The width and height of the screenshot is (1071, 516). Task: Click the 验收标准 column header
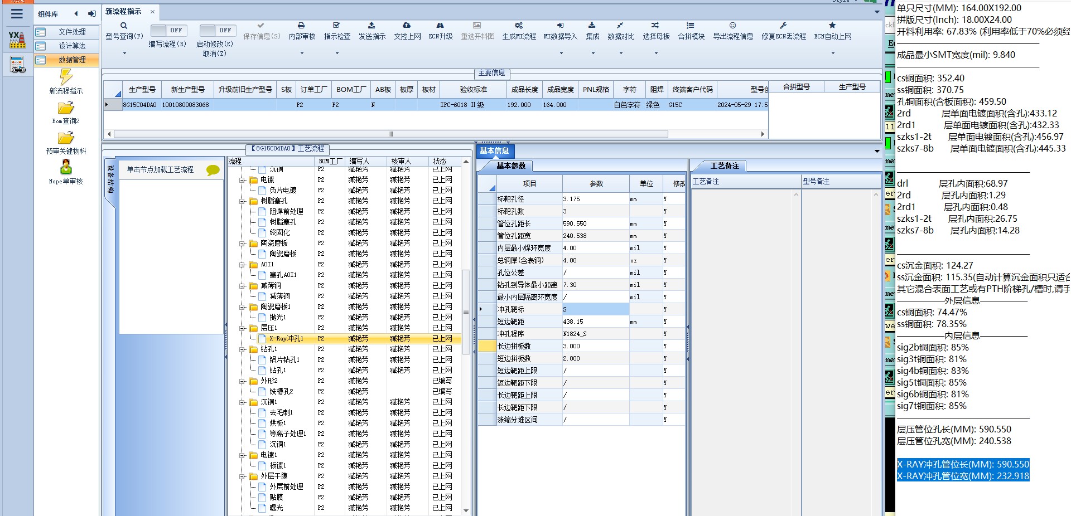click(474, 89)
